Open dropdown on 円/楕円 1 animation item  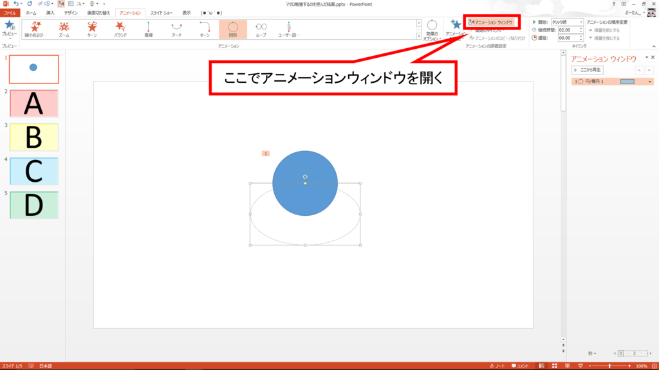(649, 80)
